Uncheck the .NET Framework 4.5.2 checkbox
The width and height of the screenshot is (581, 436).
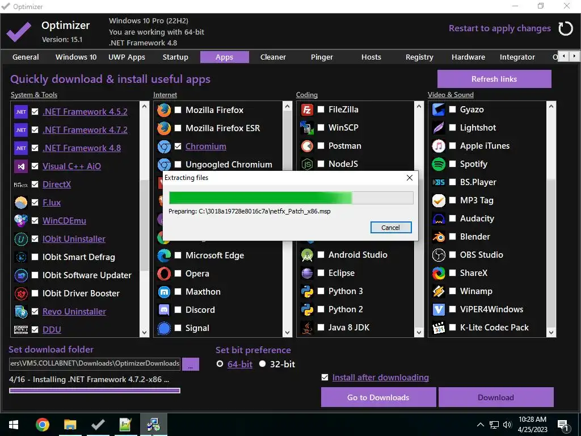coord(35,112)
